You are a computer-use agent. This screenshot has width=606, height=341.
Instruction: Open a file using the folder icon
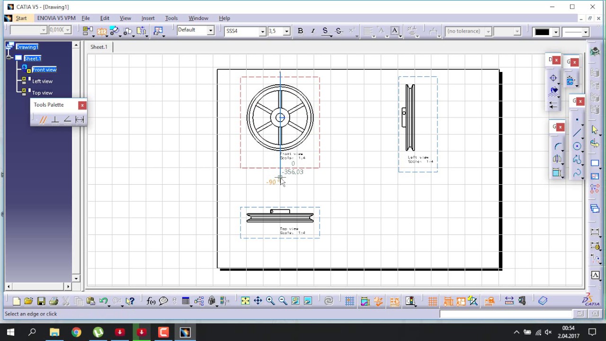click(28, 301)
